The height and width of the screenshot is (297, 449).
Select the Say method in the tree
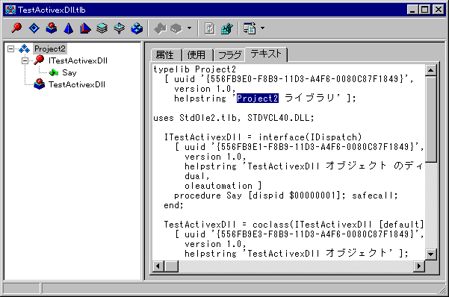[x=69, y=72]
